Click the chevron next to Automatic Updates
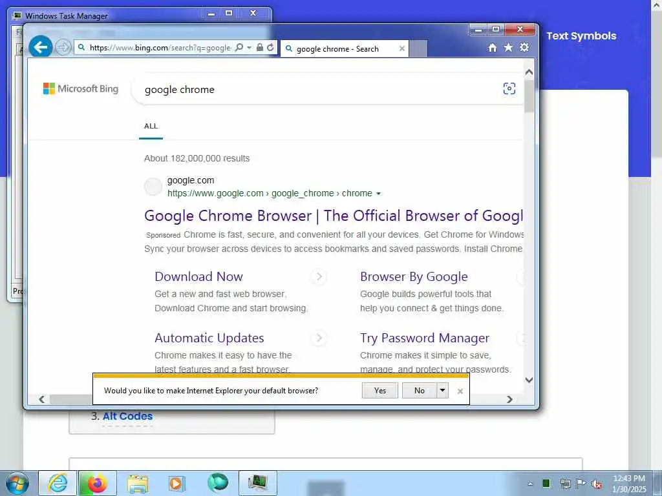Screen dimensions: 662x496 point(319,338)
